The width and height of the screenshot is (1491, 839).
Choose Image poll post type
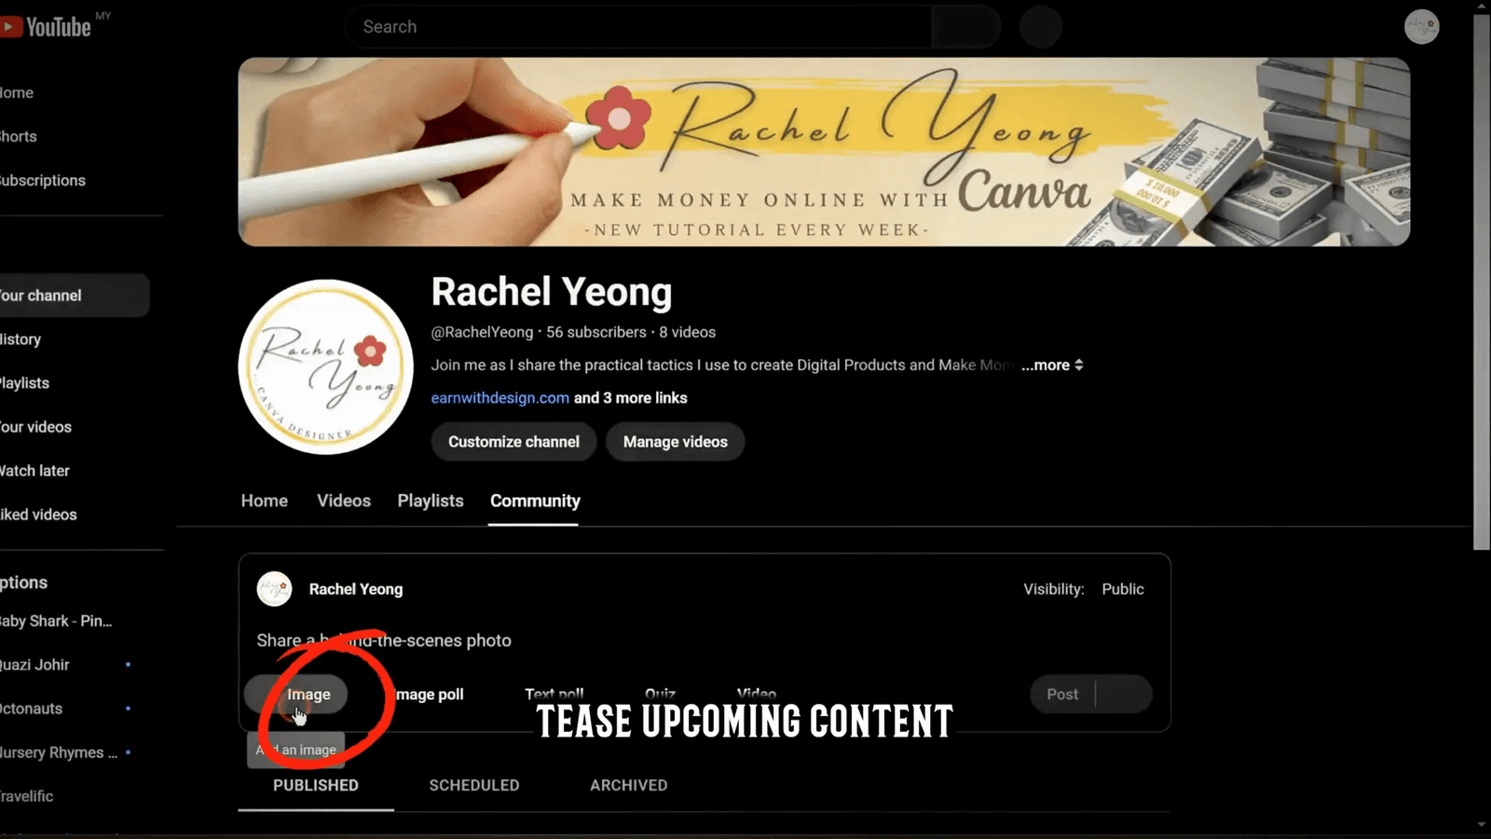pyautogui.click(x=430, y=695)
